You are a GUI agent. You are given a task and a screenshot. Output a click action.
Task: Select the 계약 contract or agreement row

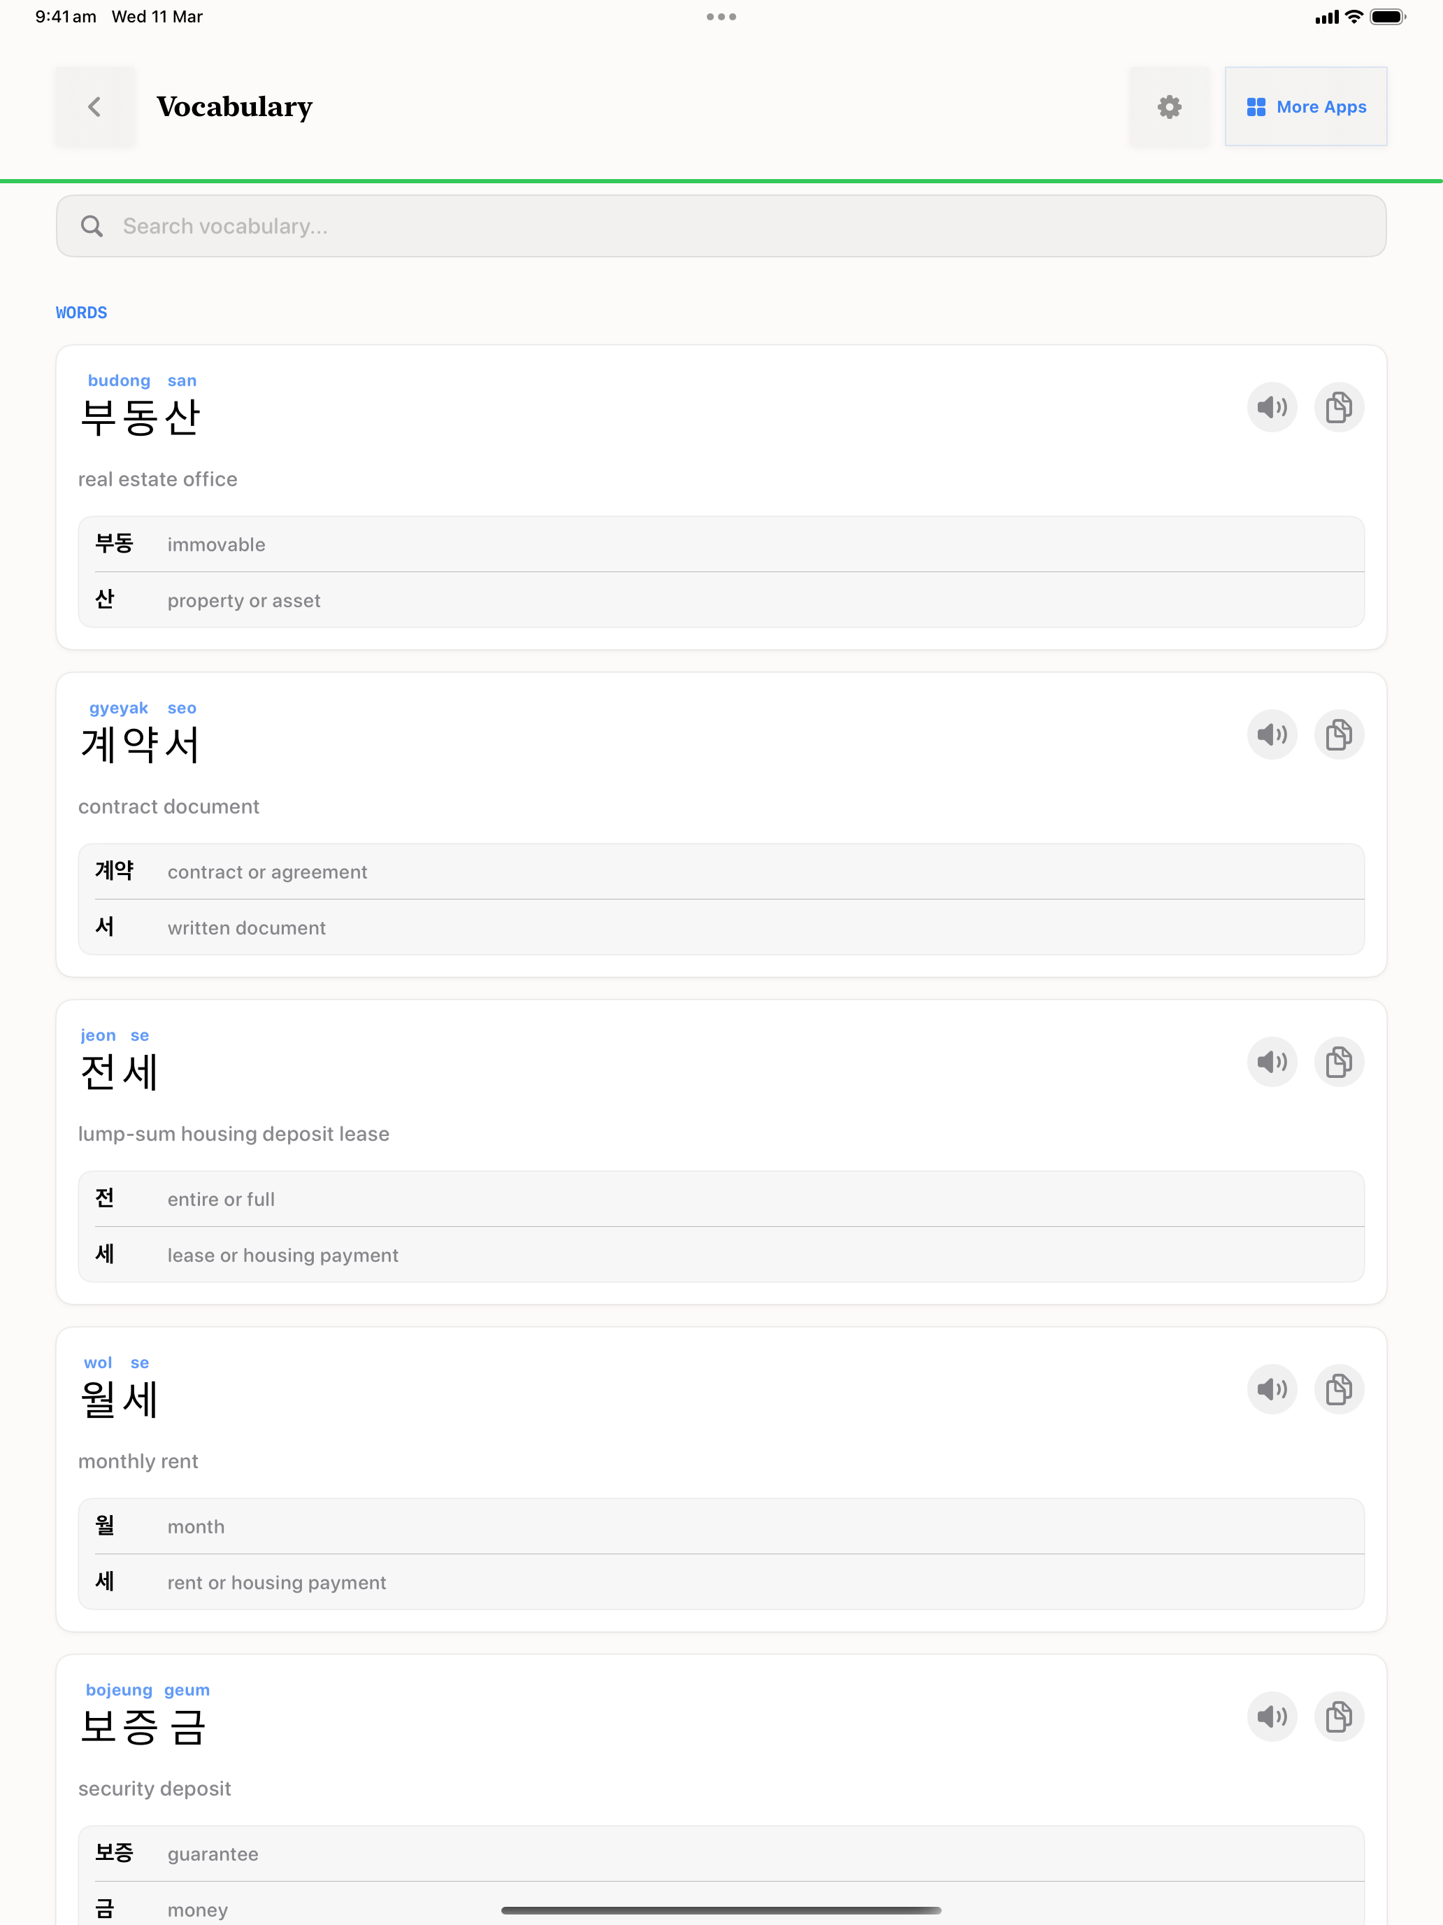click(x=720, y=872)
